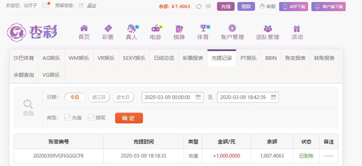362x166 pixels.
Task: Click the 金额/元 column header
Action: (x=227, y=142)
